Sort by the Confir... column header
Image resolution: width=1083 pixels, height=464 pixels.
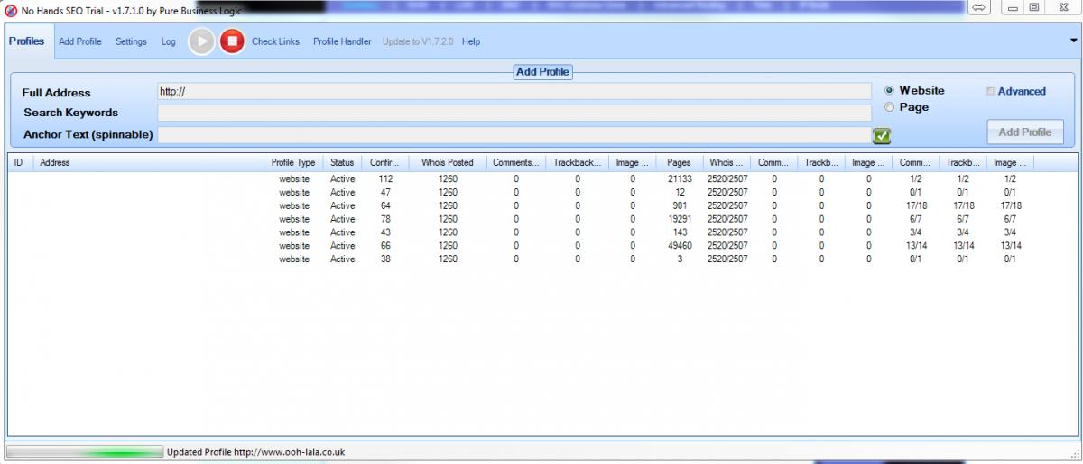pos(385,163)
